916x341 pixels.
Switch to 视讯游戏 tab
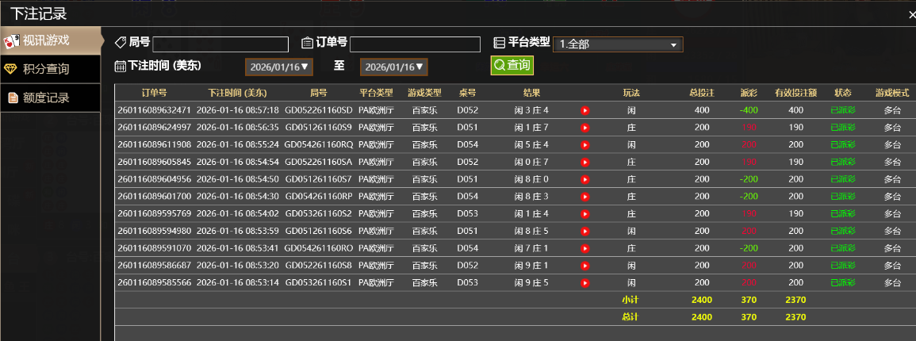[x=51, y=40]
